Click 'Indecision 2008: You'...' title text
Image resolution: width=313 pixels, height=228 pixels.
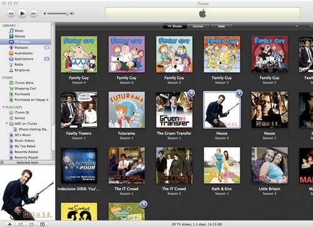tap(79, 189)
